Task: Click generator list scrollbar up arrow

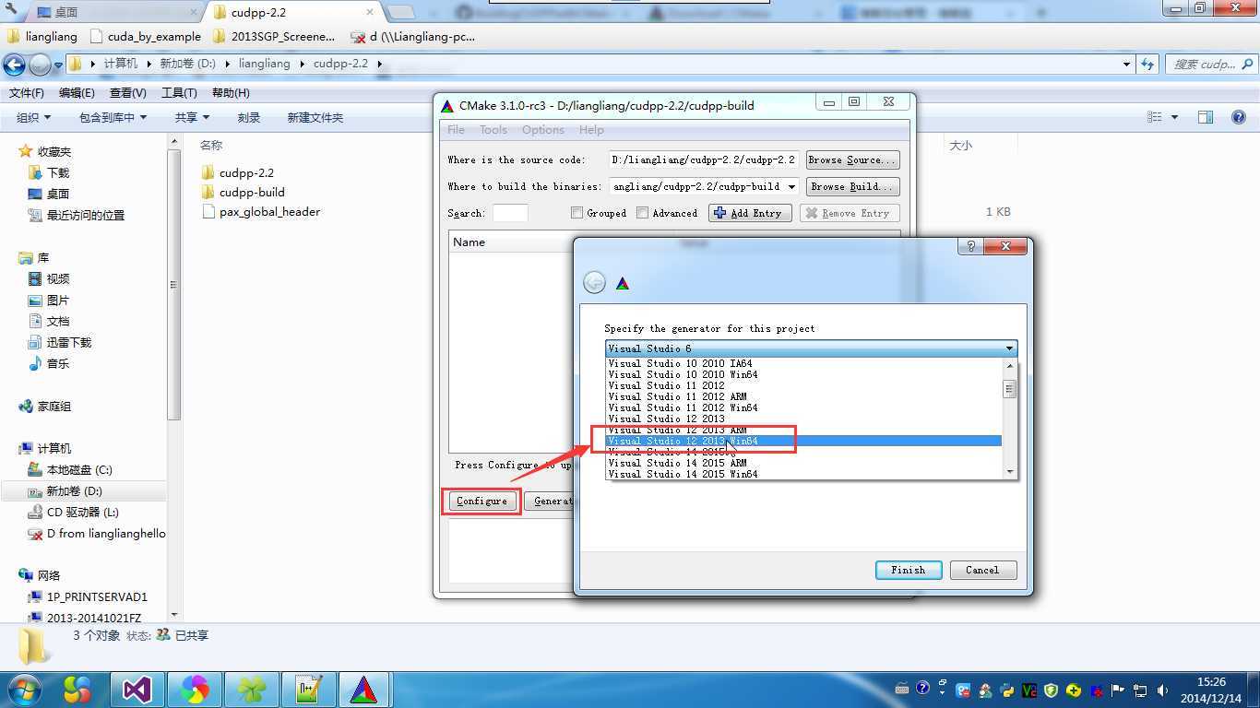Action: (1009, 365)
